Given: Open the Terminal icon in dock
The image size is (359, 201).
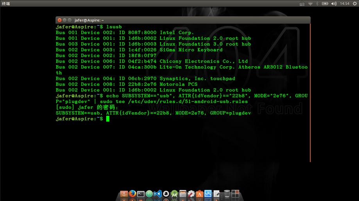Looking at the screenshot, I should click(x=141, y=194).
